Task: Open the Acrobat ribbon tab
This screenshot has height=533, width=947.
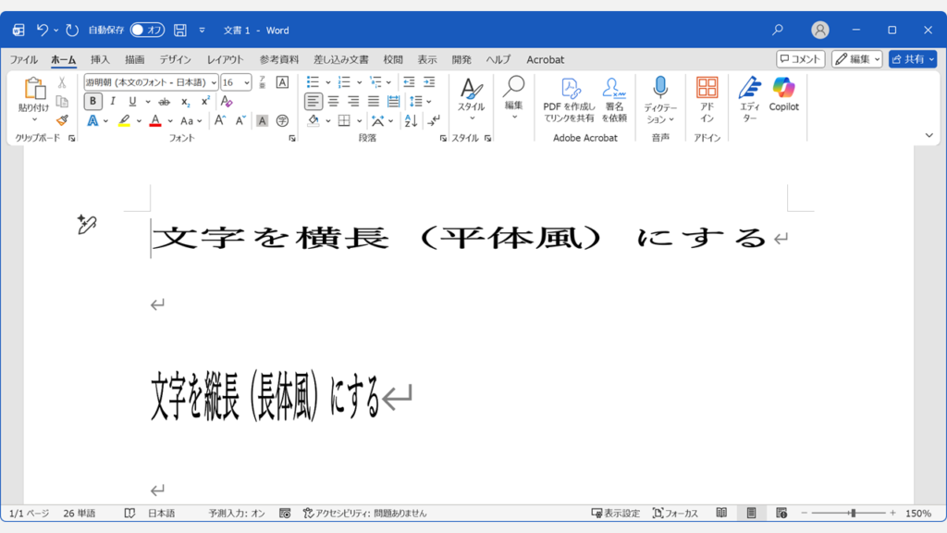Action: click(545, 59)
